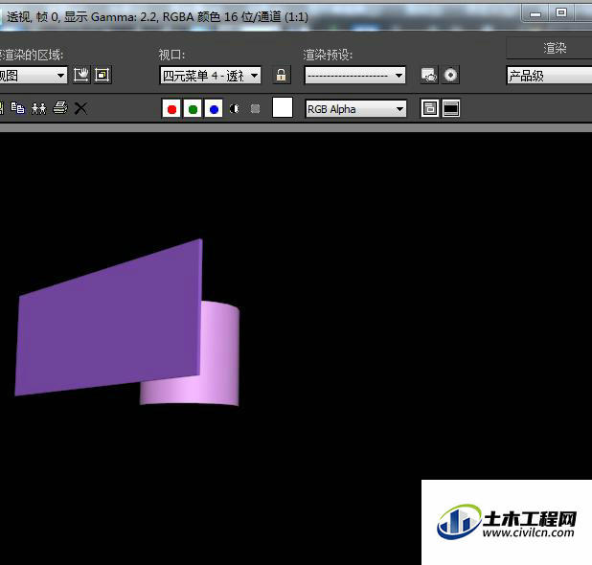The width and height of the screenshot is (592, 565).
Task: Minimize the rendered frame window
Action: (535, 14)
